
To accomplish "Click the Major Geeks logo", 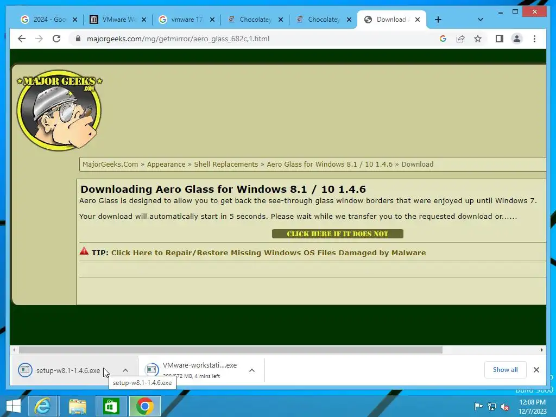I will coord(59,110).
